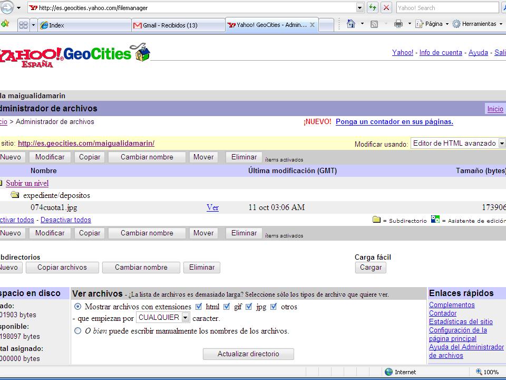This screenshot has width=506, height=380.
Task: Click the top Eliminar button
Action: (x=244, y=157)
